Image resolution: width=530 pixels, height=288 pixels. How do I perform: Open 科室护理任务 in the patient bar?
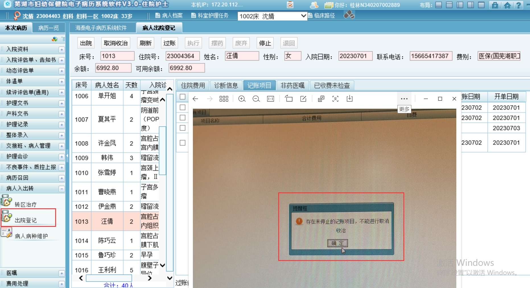[210, 16]
